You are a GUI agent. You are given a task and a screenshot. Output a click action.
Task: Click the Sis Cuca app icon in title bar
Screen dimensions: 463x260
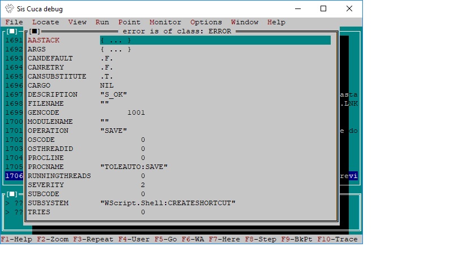coord(8,8)
